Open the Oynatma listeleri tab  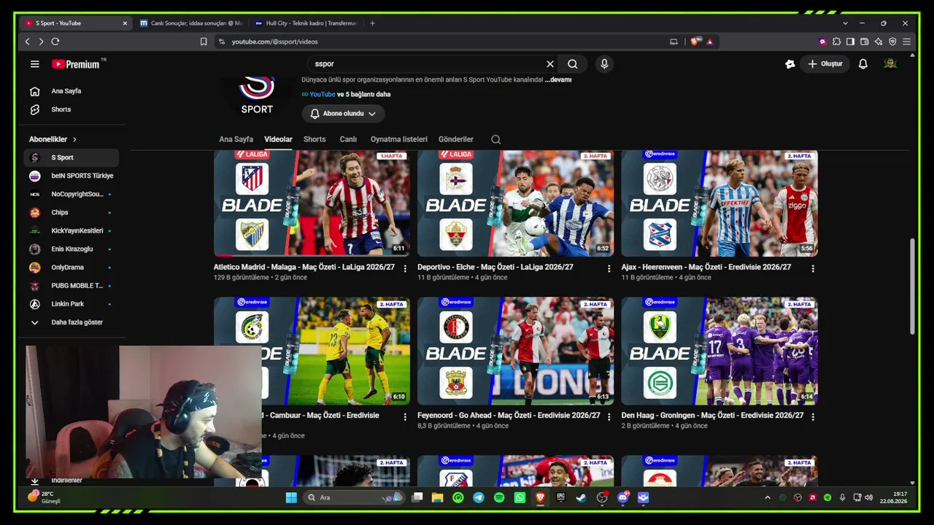399,139
